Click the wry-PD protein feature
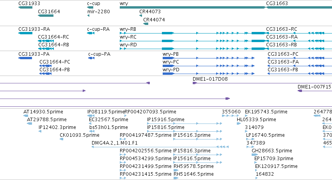 (208, 74)
